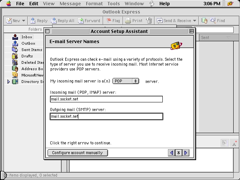Open the View menu
Screen dimensions: 240x180
pos(49,3)
